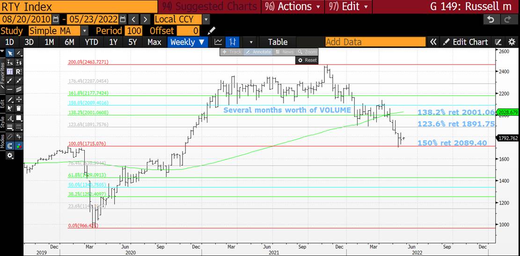Choose the horizontal line tool
The width and height of the screenshot is (520, 256).
point(10,89)
